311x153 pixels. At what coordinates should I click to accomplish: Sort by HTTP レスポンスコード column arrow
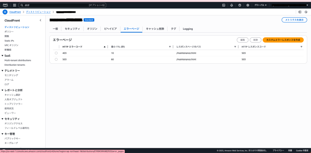pos(301,47)
